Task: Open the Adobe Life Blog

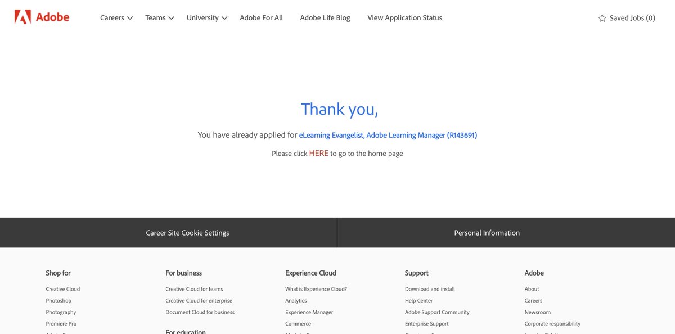Action: [x=325, y=18]
